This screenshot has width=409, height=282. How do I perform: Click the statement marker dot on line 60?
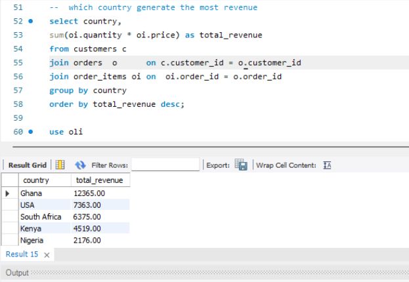pyautogui.click(x=30, y=132)
